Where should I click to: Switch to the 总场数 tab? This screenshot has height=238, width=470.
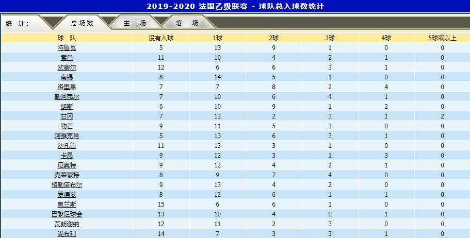tap(82, 23)
